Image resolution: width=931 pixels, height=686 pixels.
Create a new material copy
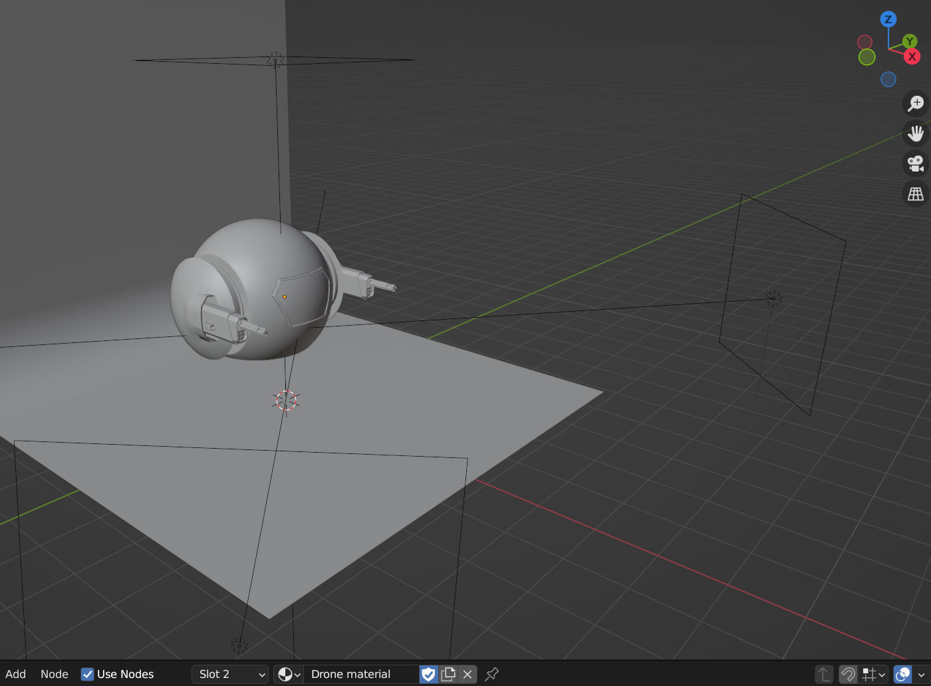click(x=448, y=674)
